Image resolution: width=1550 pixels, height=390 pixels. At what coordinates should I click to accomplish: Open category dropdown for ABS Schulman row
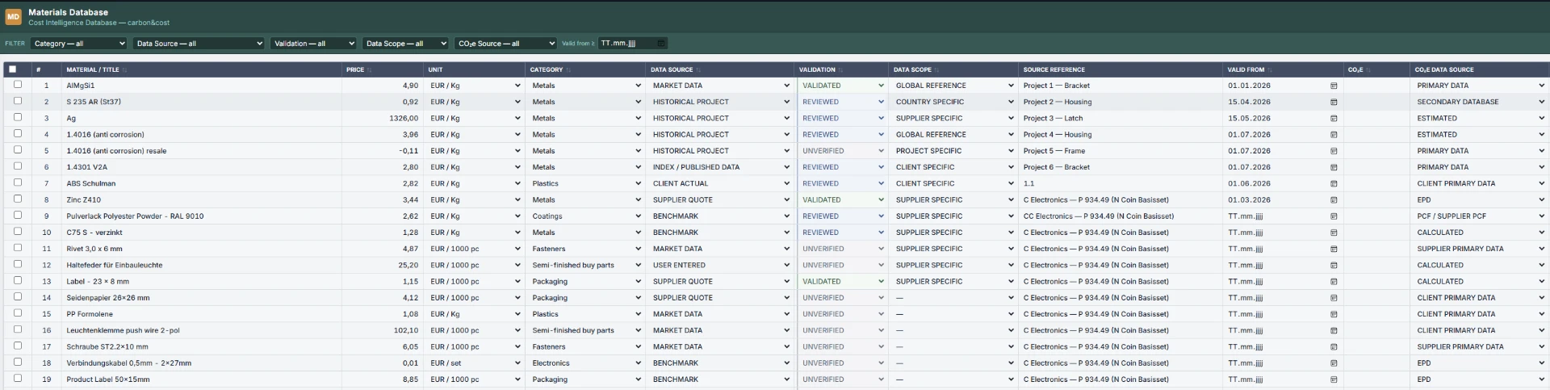(x=586, y=183)
